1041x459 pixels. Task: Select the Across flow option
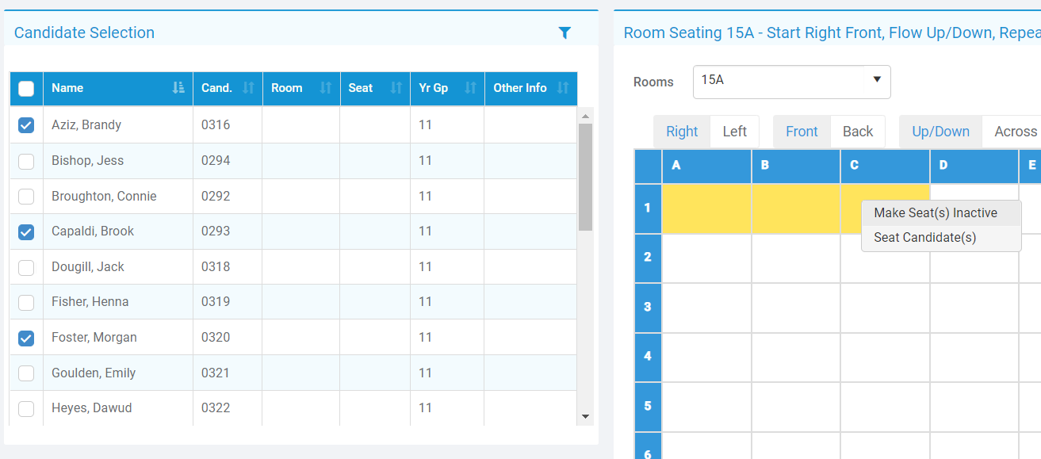[1016, 131]
